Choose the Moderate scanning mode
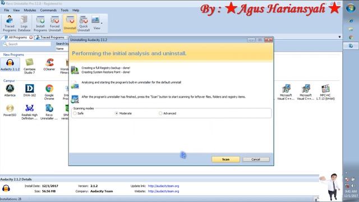The width and height of the screenshot is (359, 202). tap(117, 113)
